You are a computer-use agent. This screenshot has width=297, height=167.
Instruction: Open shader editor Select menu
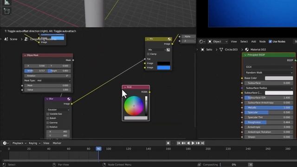coord(244,41)
